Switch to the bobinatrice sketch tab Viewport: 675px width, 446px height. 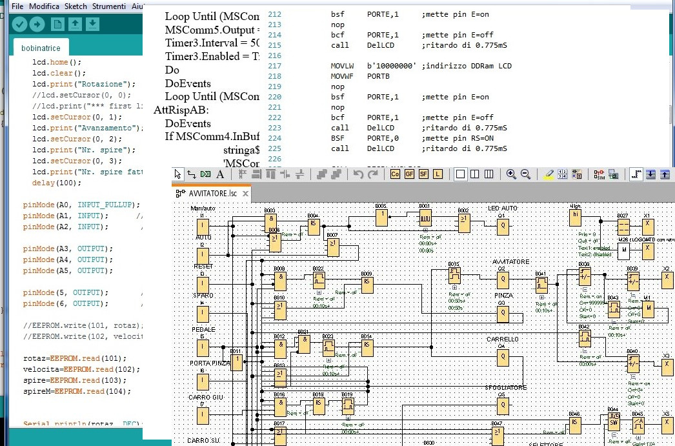click(x=41, y=48)
